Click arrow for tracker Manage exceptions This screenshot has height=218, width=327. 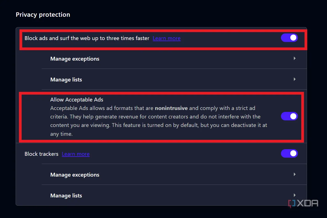click(x=295, y=174)
